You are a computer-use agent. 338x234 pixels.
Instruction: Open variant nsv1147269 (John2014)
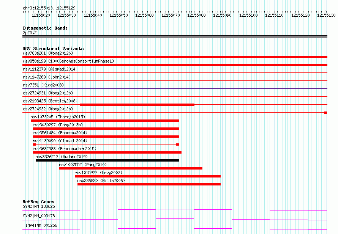(x=47, y=77)
